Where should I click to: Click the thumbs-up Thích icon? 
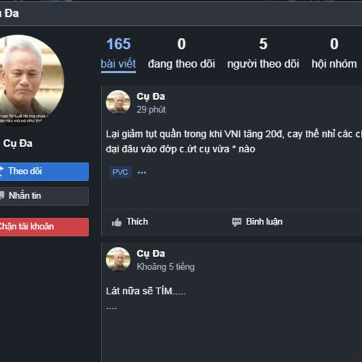pos(116,222)
